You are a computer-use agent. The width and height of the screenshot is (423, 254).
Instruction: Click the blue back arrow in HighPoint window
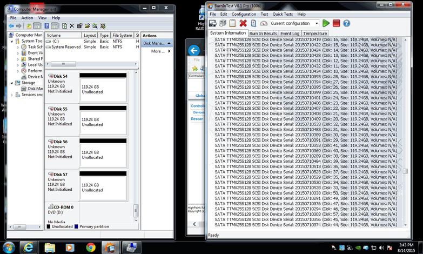[194, 50]
